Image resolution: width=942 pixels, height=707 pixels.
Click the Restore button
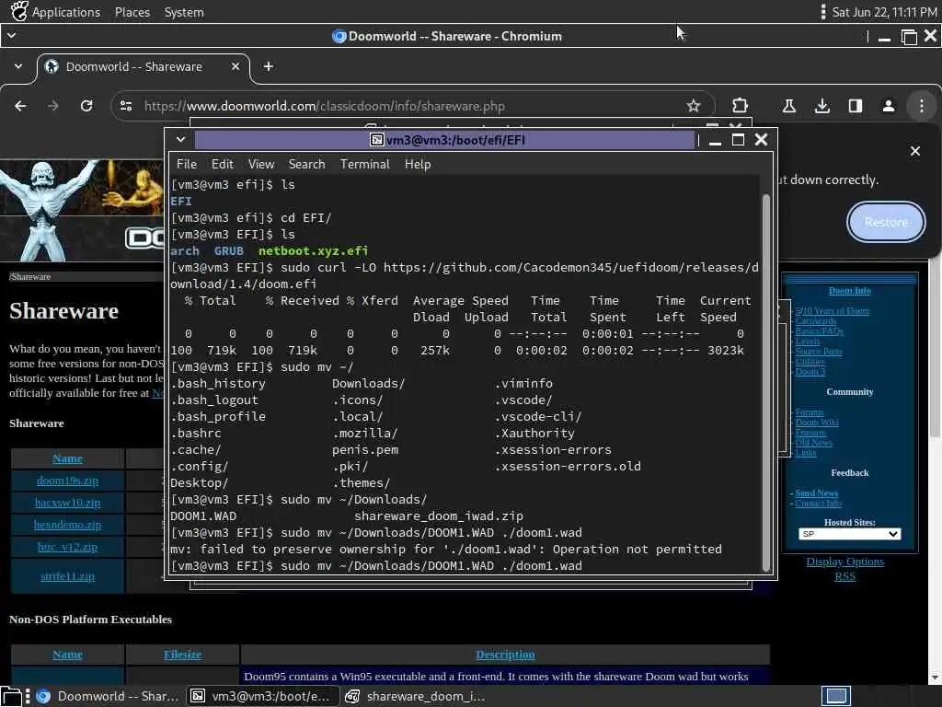tap(886, 222)
